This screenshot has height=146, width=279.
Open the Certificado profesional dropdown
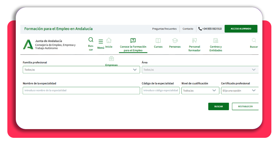pos(240,90)
